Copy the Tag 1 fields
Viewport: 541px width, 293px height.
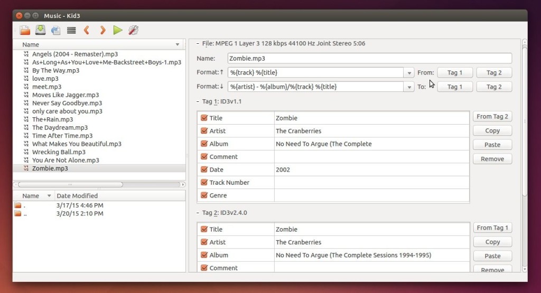pyautogui.click(x=492, y=130)
